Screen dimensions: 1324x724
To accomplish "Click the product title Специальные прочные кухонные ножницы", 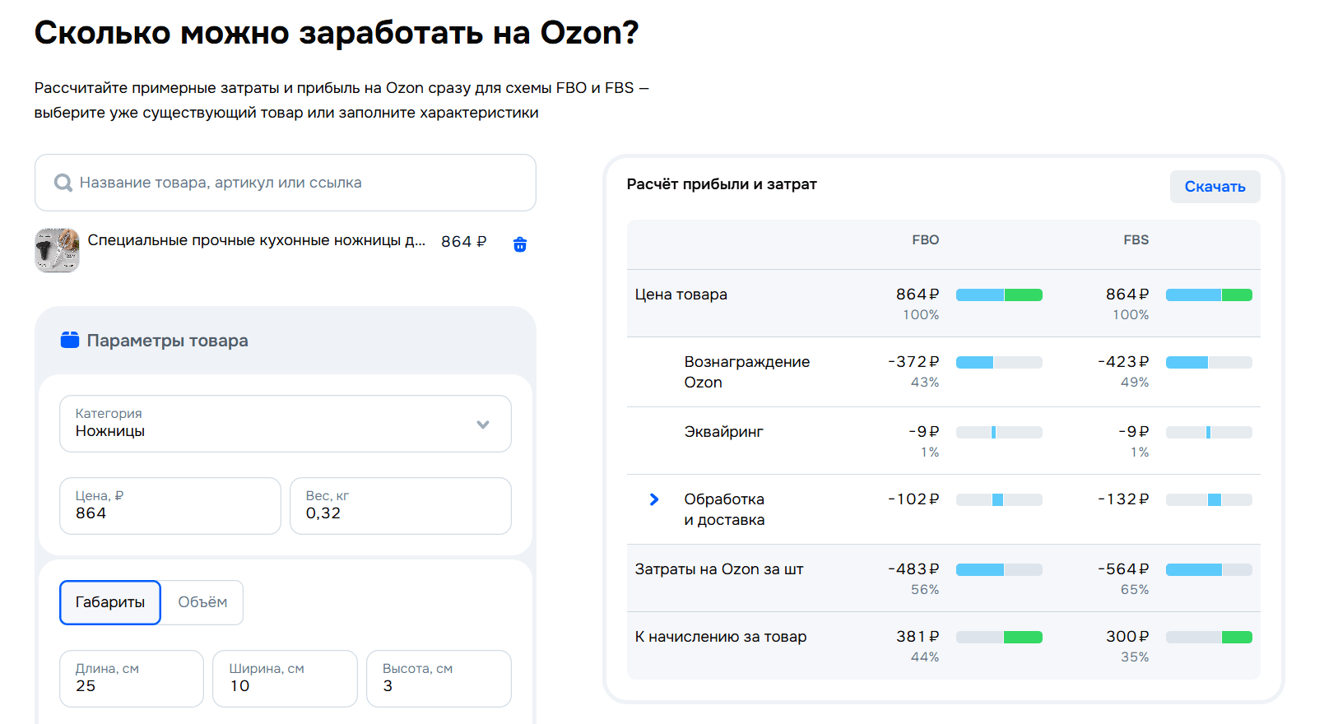I will pos(256,240).
